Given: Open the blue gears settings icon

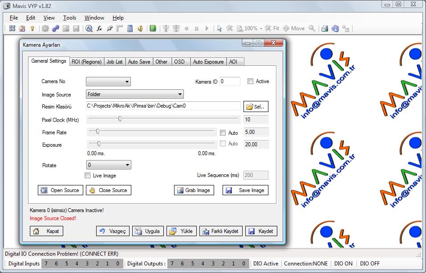Looking at the screenshot, I should tap(56, 28).
